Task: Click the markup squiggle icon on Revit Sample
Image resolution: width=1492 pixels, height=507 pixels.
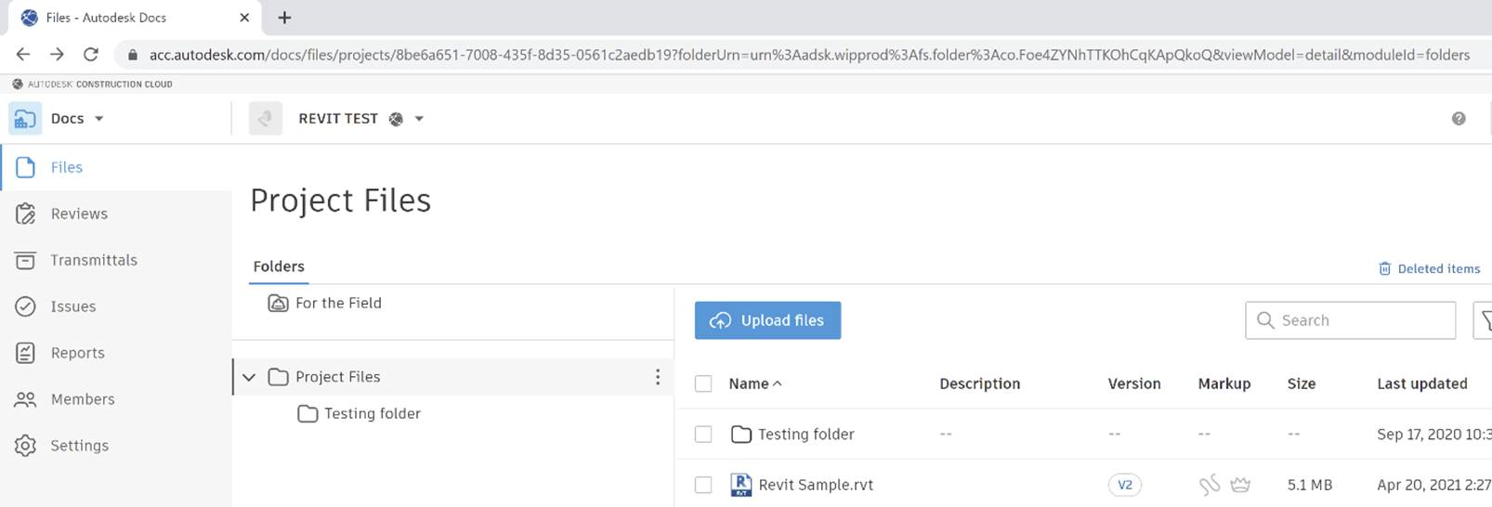Action: click(x=1209, y=485)
